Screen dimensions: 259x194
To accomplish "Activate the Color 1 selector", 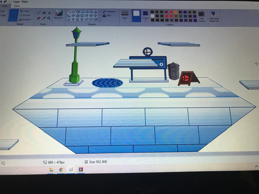I will pyautogui.click(x=136, y=16).
